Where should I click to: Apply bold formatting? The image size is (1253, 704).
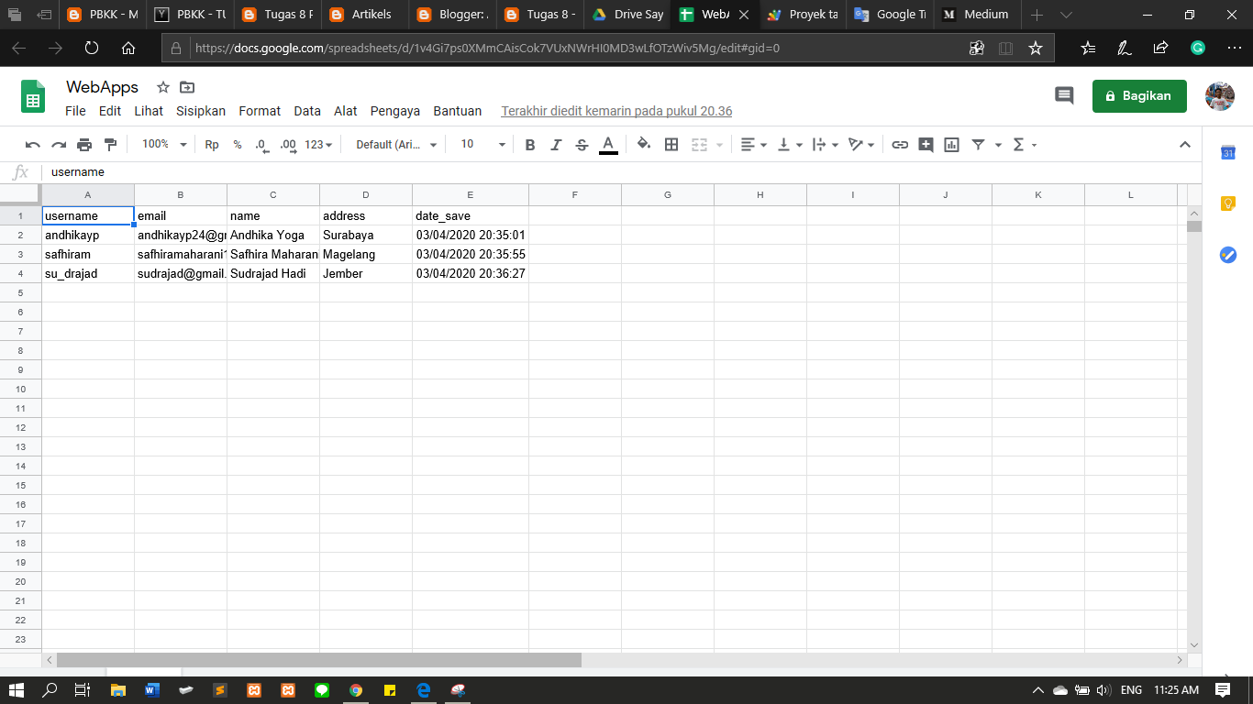click(529, 144)
